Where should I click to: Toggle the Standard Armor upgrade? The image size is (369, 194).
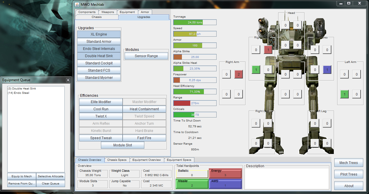[x=99, y=42]
